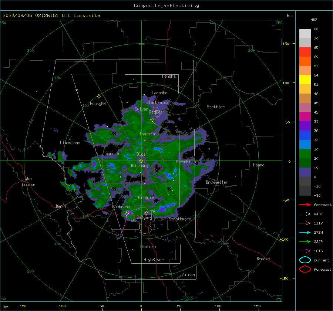Screen dimensions: 333x311
Task: Click the Stettler label
Action: coord(216,107)
